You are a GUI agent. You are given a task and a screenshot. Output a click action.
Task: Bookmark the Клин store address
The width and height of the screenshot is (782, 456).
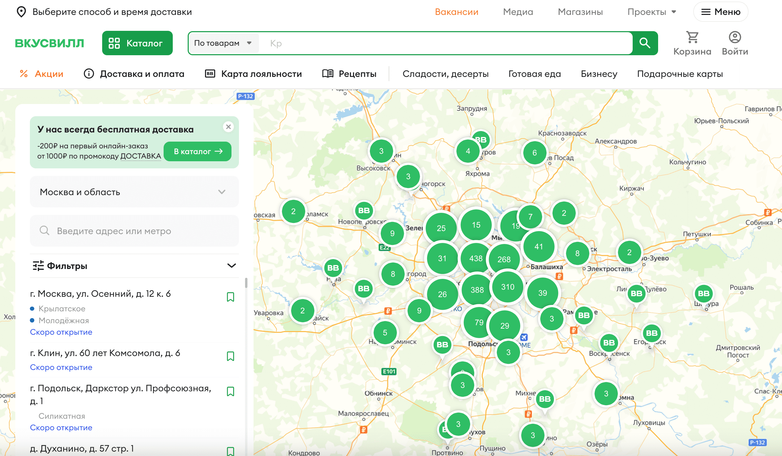click(230, 356)
